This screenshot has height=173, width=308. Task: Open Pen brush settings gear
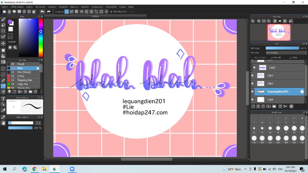(x=38, y=68)
